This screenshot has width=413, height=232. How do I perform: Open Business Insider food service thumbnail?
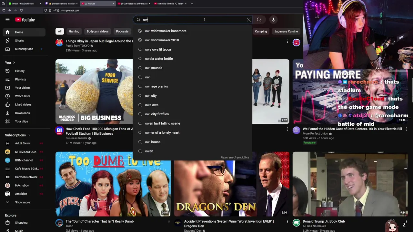tap(94, 92)
